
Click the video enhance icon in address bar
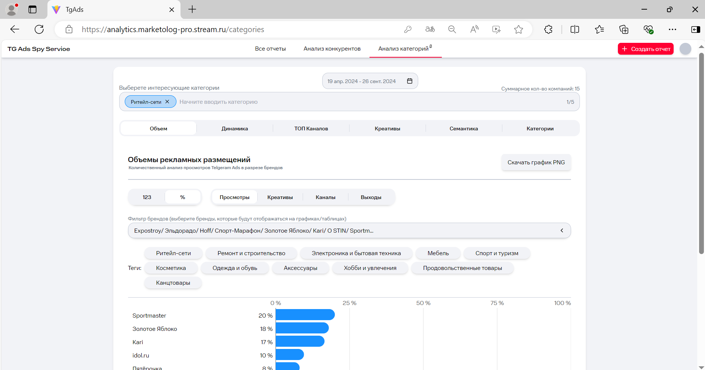click(x=496, y=30)
